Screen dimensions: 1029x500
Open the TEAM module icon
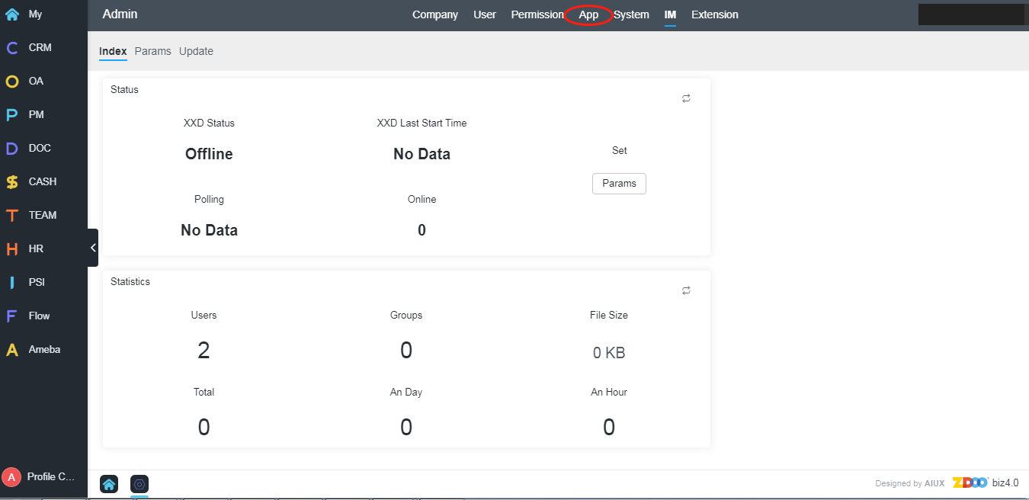pyautogui.click(x=12, y=215)
